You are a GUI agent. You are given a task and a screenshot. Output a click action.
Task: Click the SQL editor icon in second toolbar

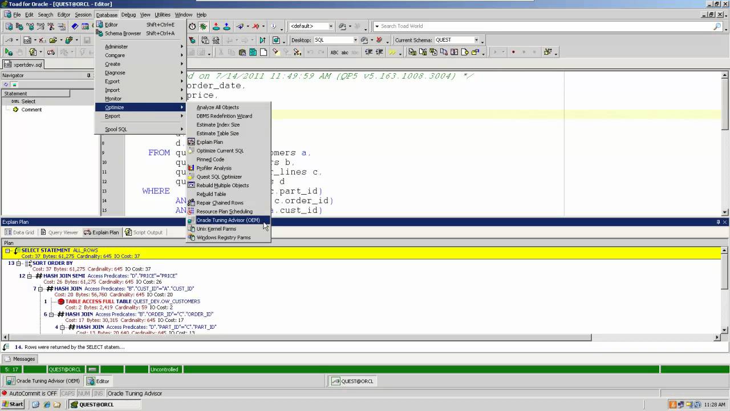27,41
